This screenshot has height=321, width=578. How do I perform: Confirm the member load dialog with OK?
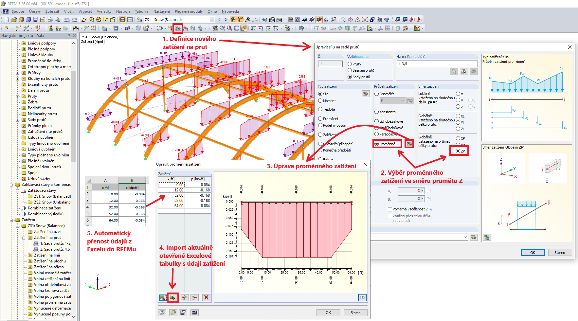coord(533,253)
